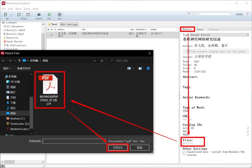
Task: Open the Tools menu
Action: pyautogui.click(x=27, y=9)
